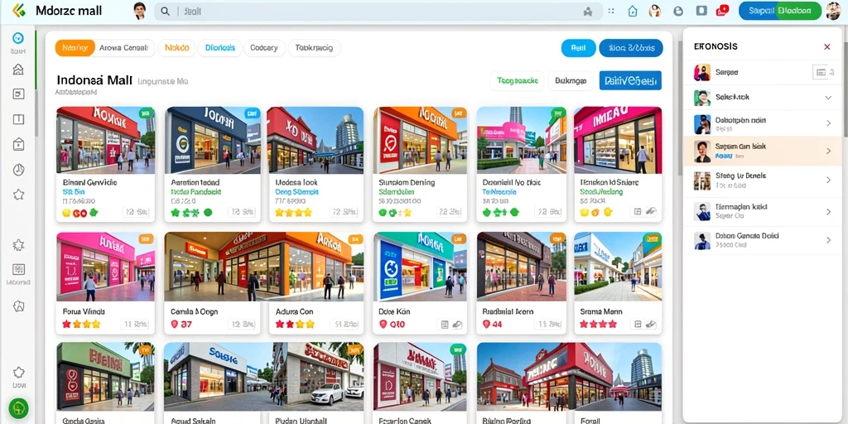Click the blue home icon in top bar
Screen dimensions: 848x424
pyautogui.click(x=632, y=11)
